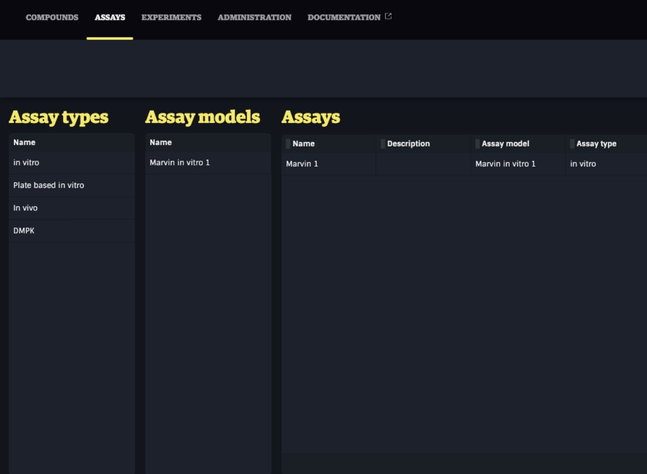Click the Name header in Assay types
This screenshot has height=474, width=647.
24,142
